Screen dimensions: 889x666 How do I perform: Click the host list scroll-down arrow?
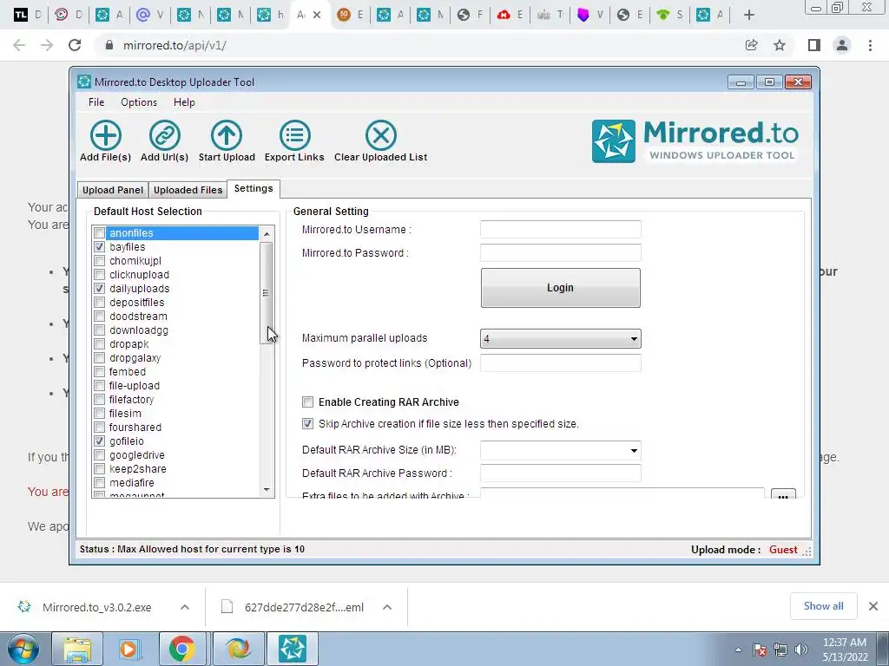(267, 490)
